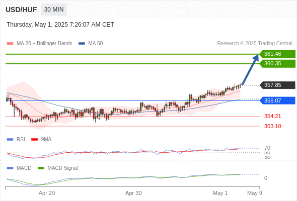Click the 30 MIN timeframe button
This screenshot has height=201, width=297.
click(x=54, y=10)
